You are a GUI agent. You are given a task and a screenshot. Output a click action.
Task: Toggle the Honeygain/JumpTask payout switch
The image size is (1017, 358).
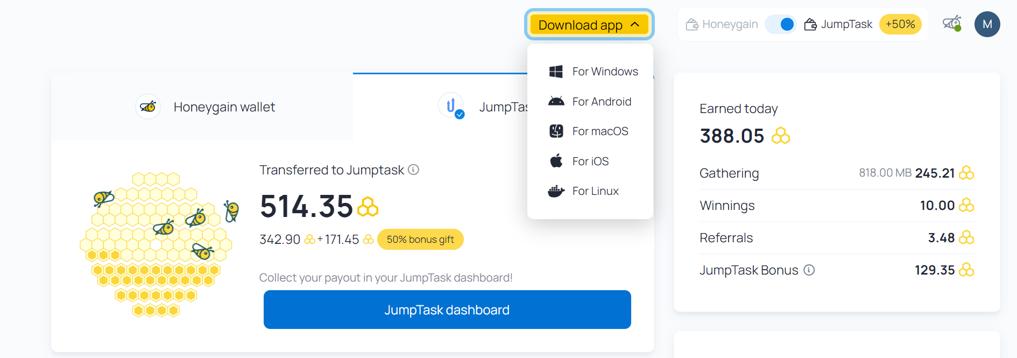click(x=781, y=24)
